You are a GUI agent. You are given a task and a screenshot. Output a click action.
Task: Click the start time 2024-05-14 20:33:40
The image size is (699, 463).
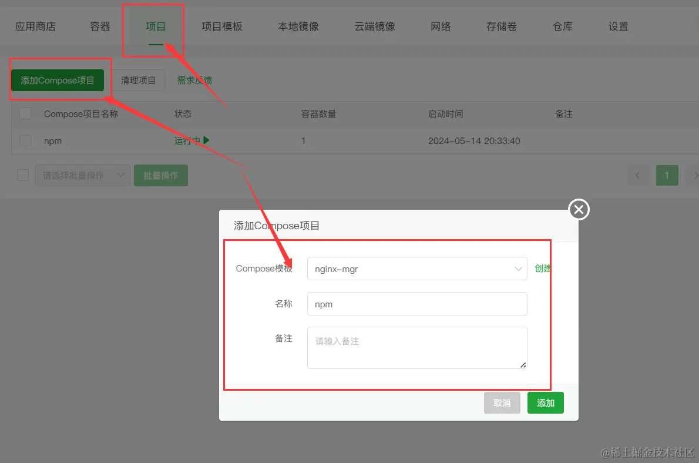click(x=474, y=141)
